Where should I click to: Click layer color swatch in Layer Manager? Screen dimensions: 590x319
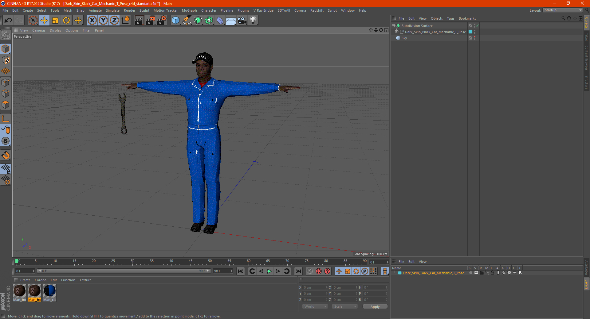pos(400,273)
